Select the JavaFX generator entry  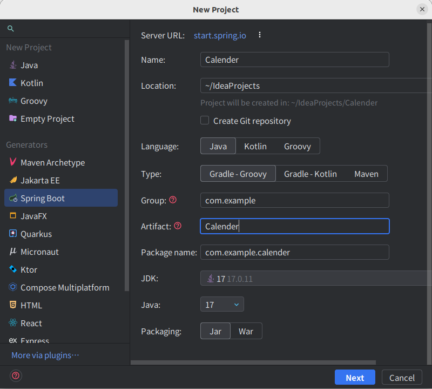(x=61, y=216)
